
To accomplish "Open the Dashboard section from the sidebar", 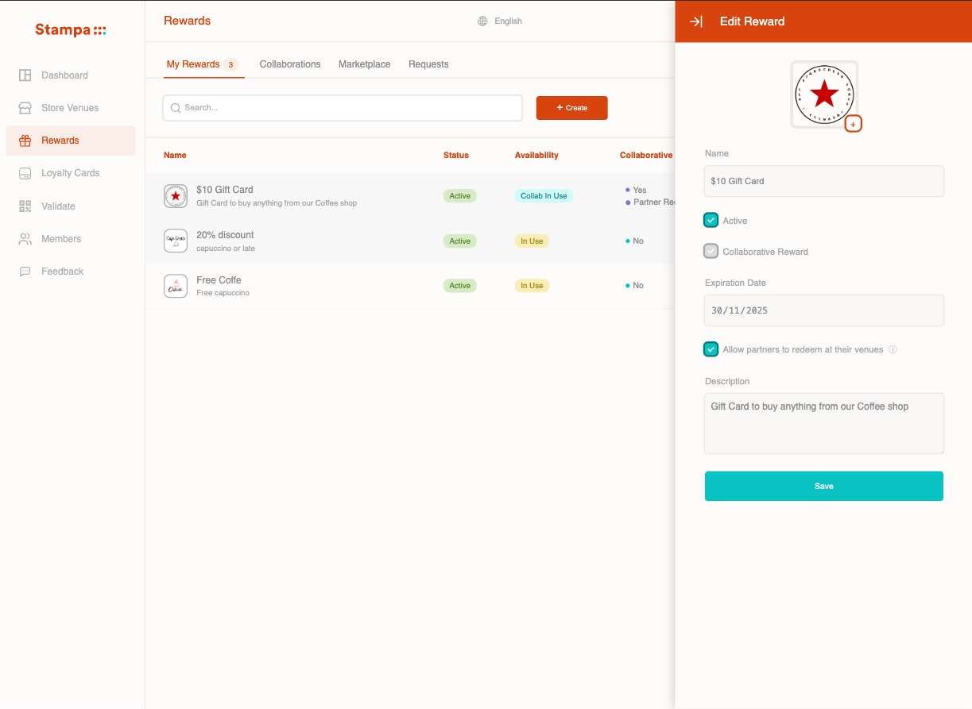I will 25,75.
